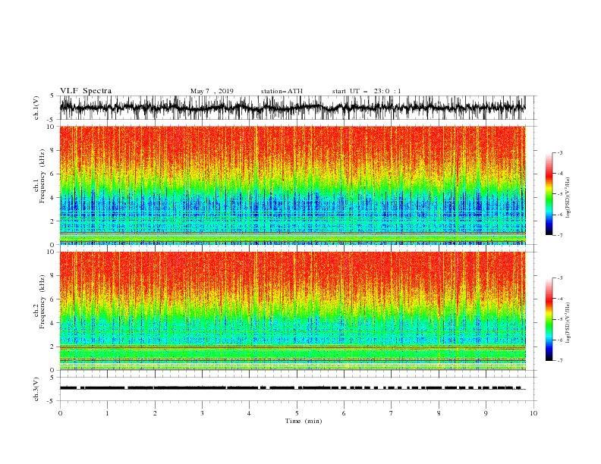Click the ch.1 colorbar 'log(PSD)(V²/Hz)' label
The image size is (601, 464).
568,198
